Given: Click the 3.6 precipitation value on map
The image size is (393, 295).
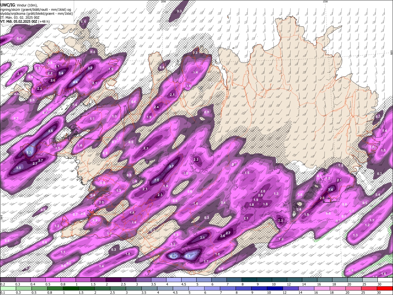Looking at the screenshot, I should (157, 180).
